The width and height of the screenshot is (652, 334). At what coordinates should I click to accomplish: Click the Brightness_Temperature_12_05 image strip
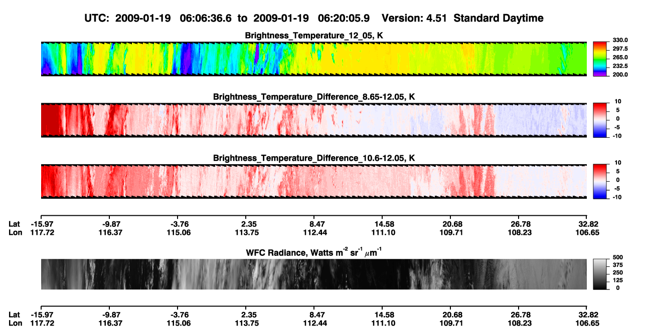tap(314, 59)
